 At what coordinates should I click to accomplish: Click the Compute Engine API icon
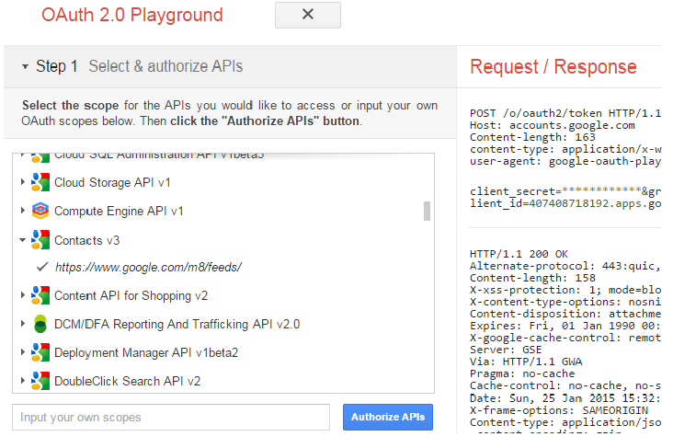click(40, 211)
